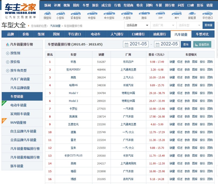Click 综述 link in the 速腾 row

pos(180,132)
